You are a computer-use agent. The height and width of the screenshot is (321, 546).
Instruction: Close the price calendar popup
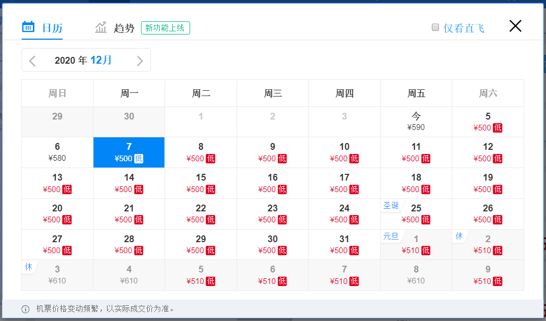click(515, 26)
